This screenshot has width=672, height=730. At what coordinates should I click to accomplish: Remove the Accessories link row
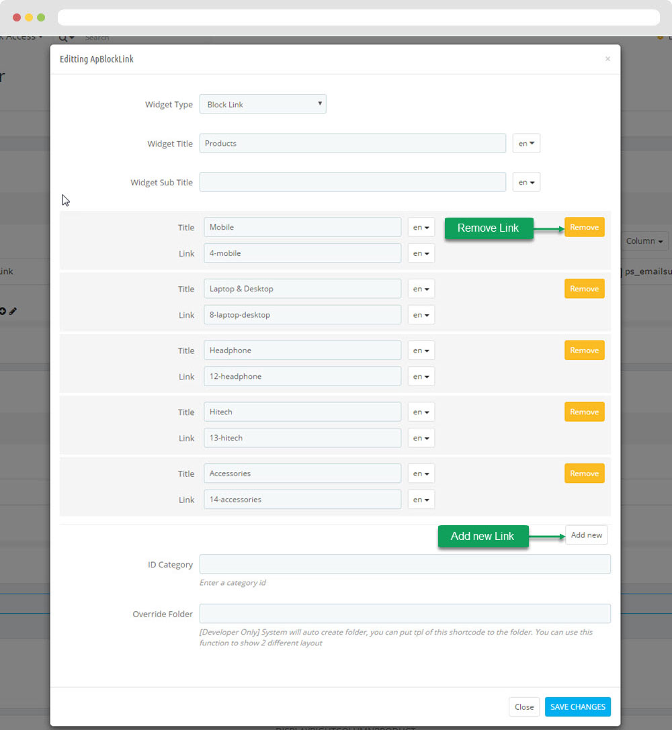pyautogui.click(x=584, y=473)
